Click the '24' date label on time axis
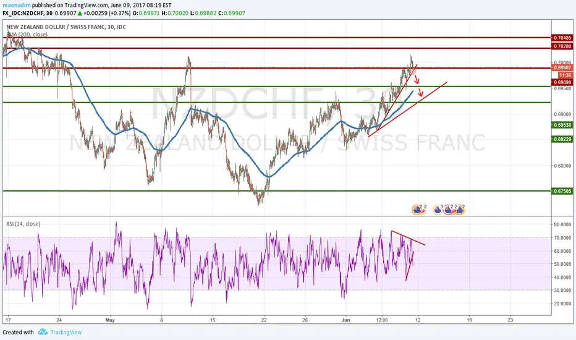The height and width of the screenshot is (340, 576). click(x=59, y=320)
